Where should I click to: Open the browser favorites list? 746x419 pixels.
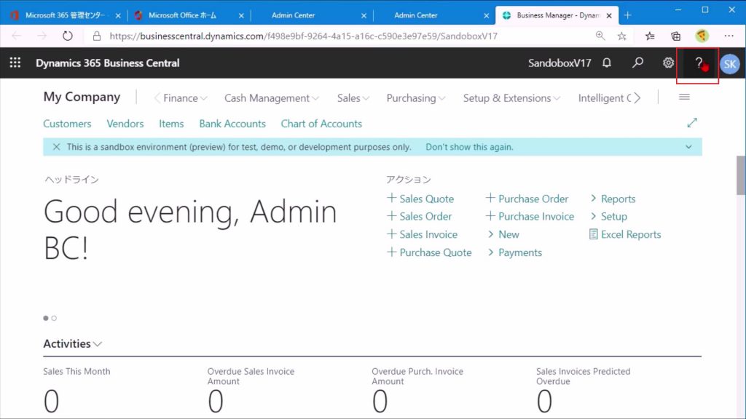click(650, 36)
